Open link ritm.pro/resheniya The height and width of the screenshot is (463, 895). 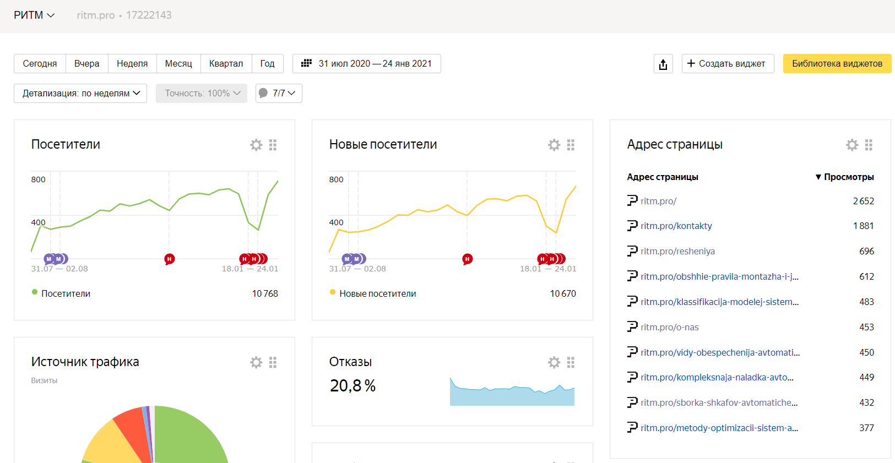pos(678,251)
